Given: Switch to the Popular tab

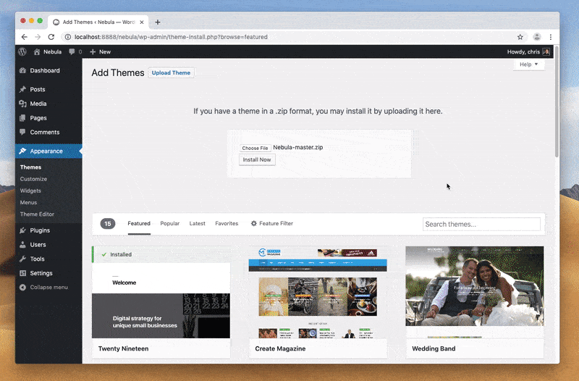Looking at the screenshot, I should (170, 224).
